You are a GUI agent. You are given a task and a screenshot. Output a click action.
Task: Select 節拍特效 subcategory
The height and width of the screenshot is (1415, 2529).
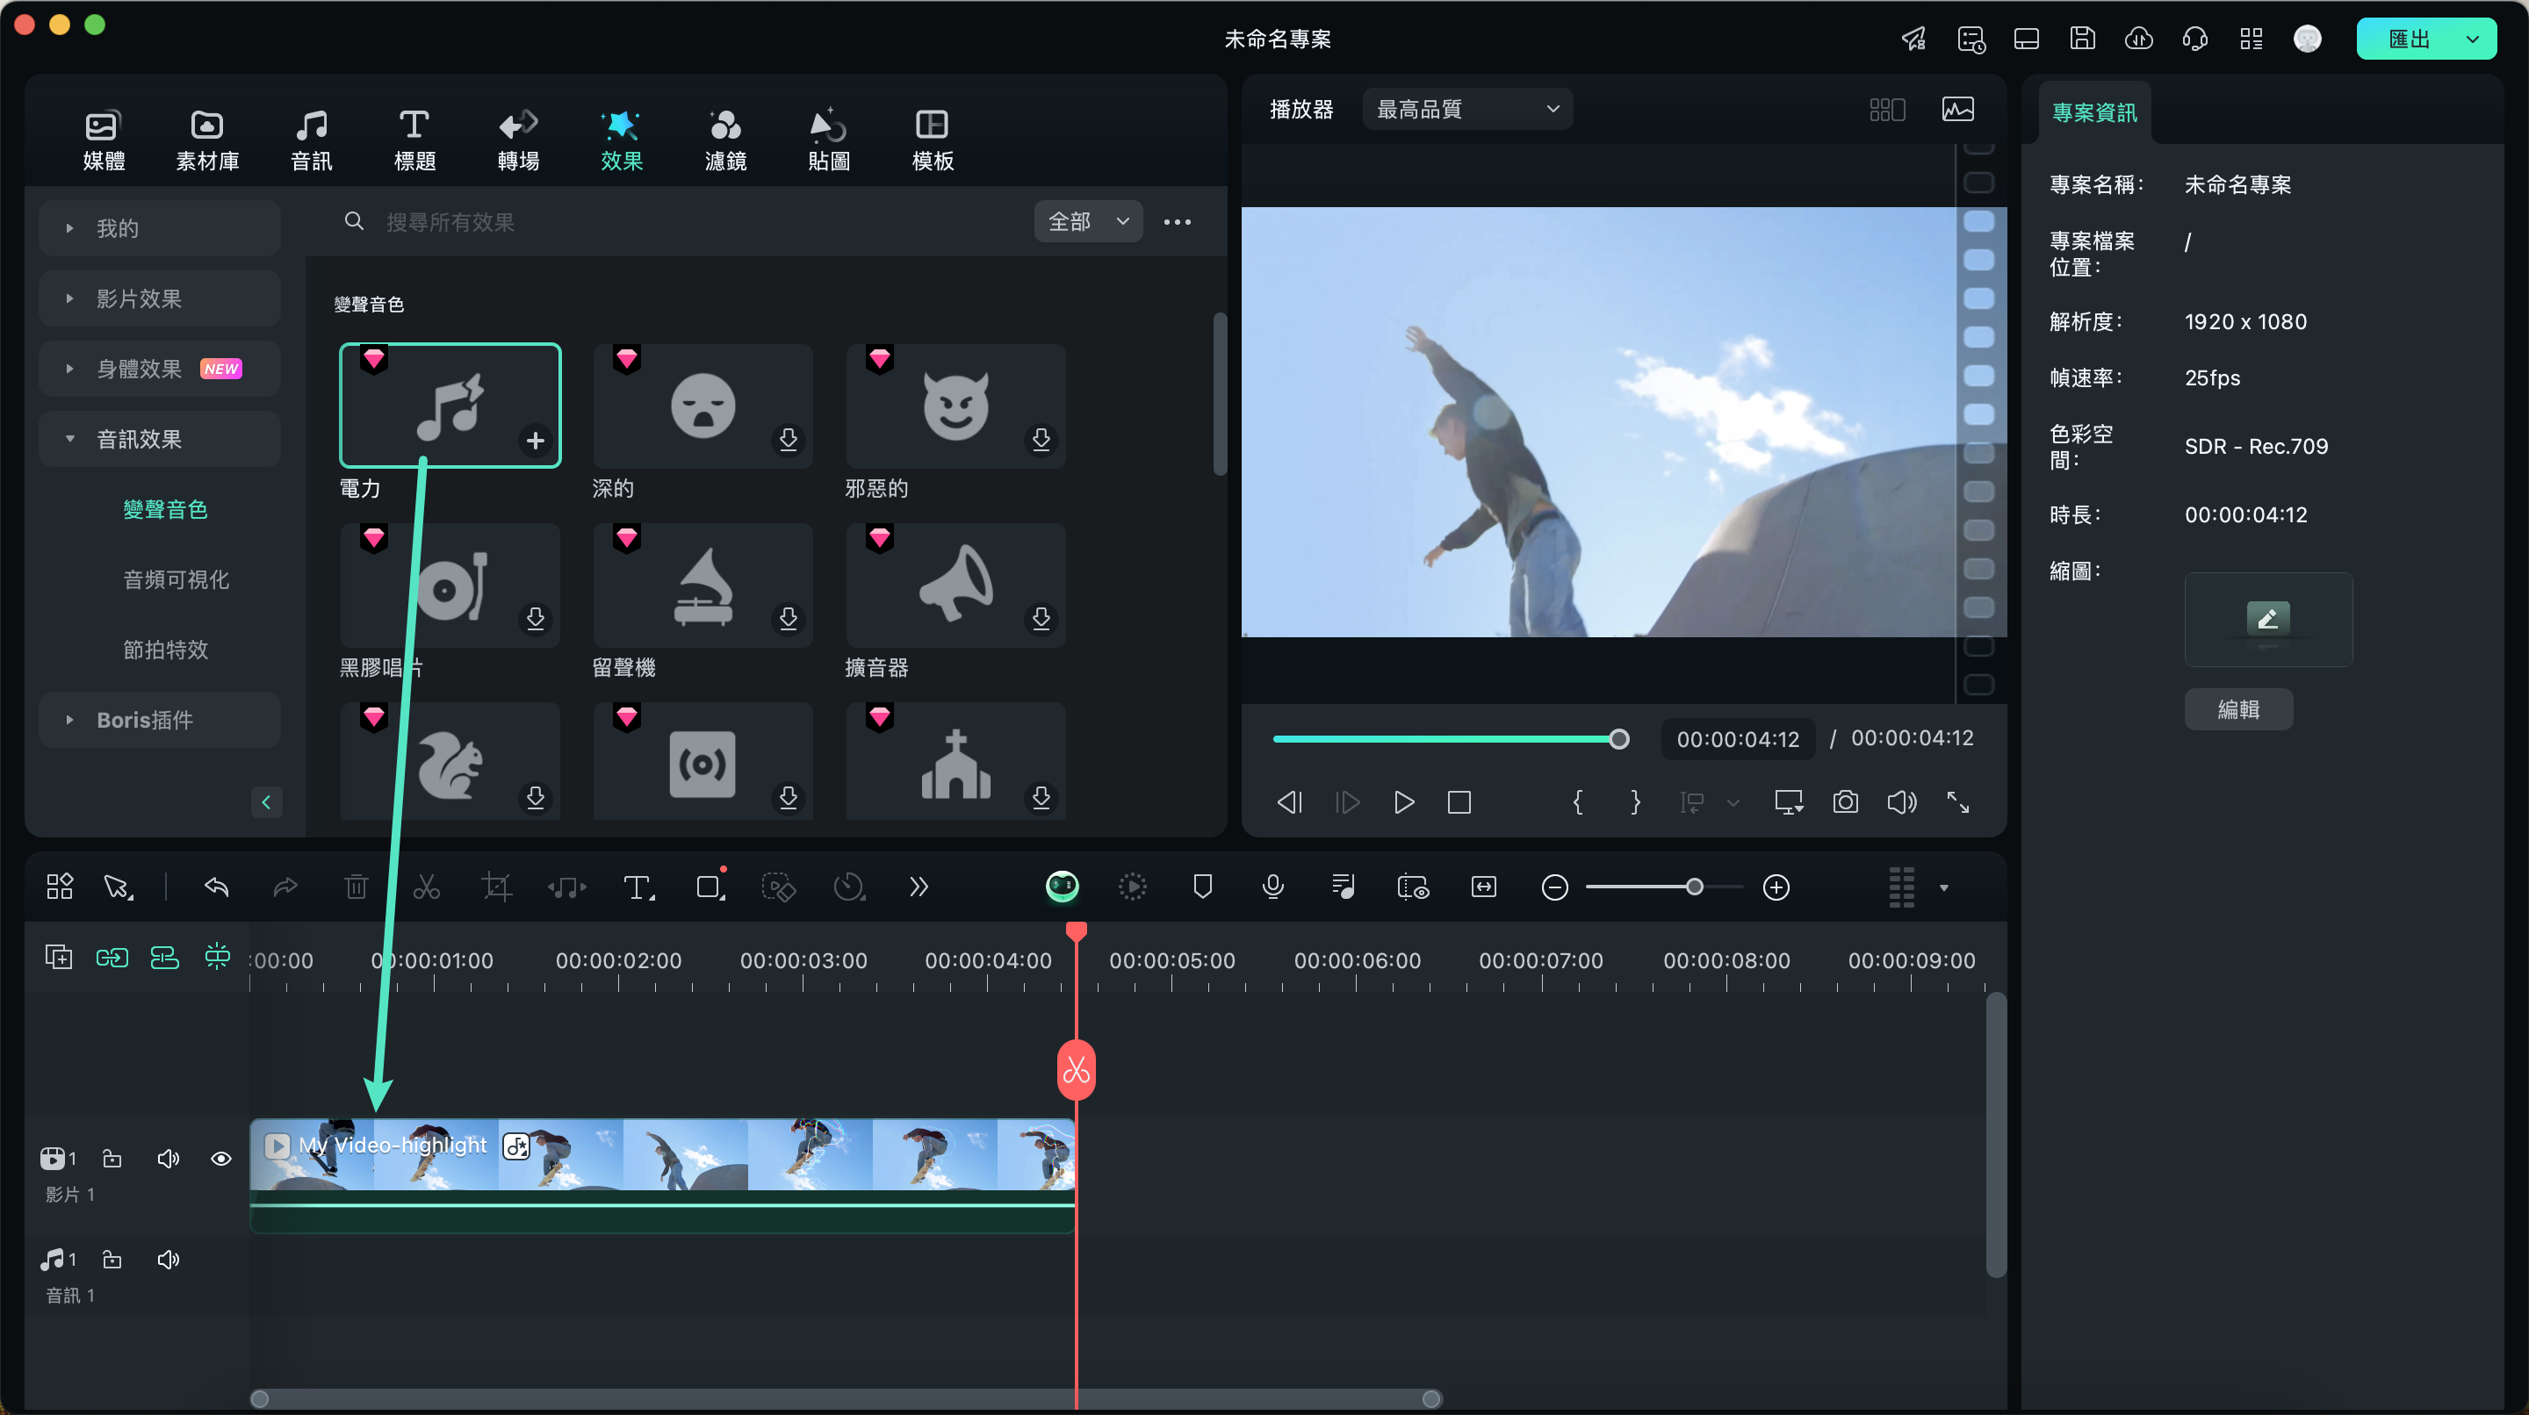point(165,649)
